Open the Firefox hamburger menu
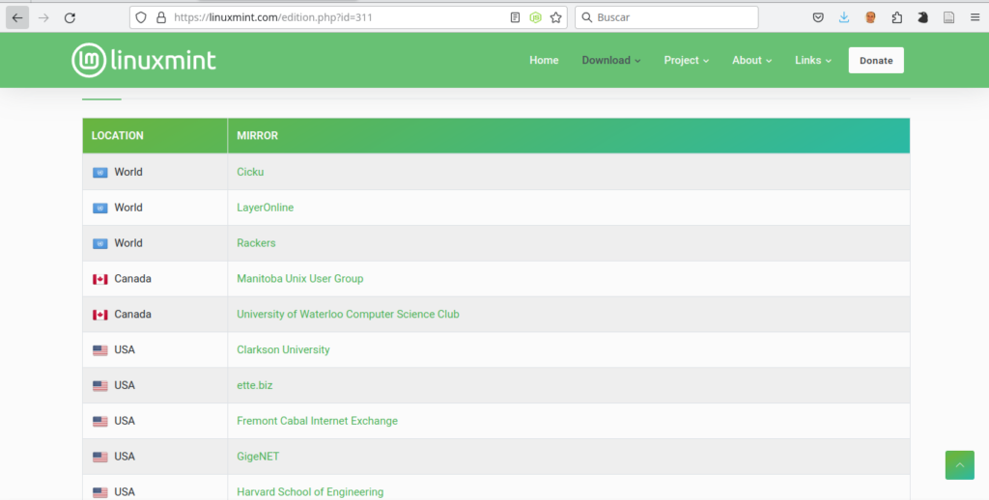Image resolution: width=989 pixels, height=500 pixels. 975,17
